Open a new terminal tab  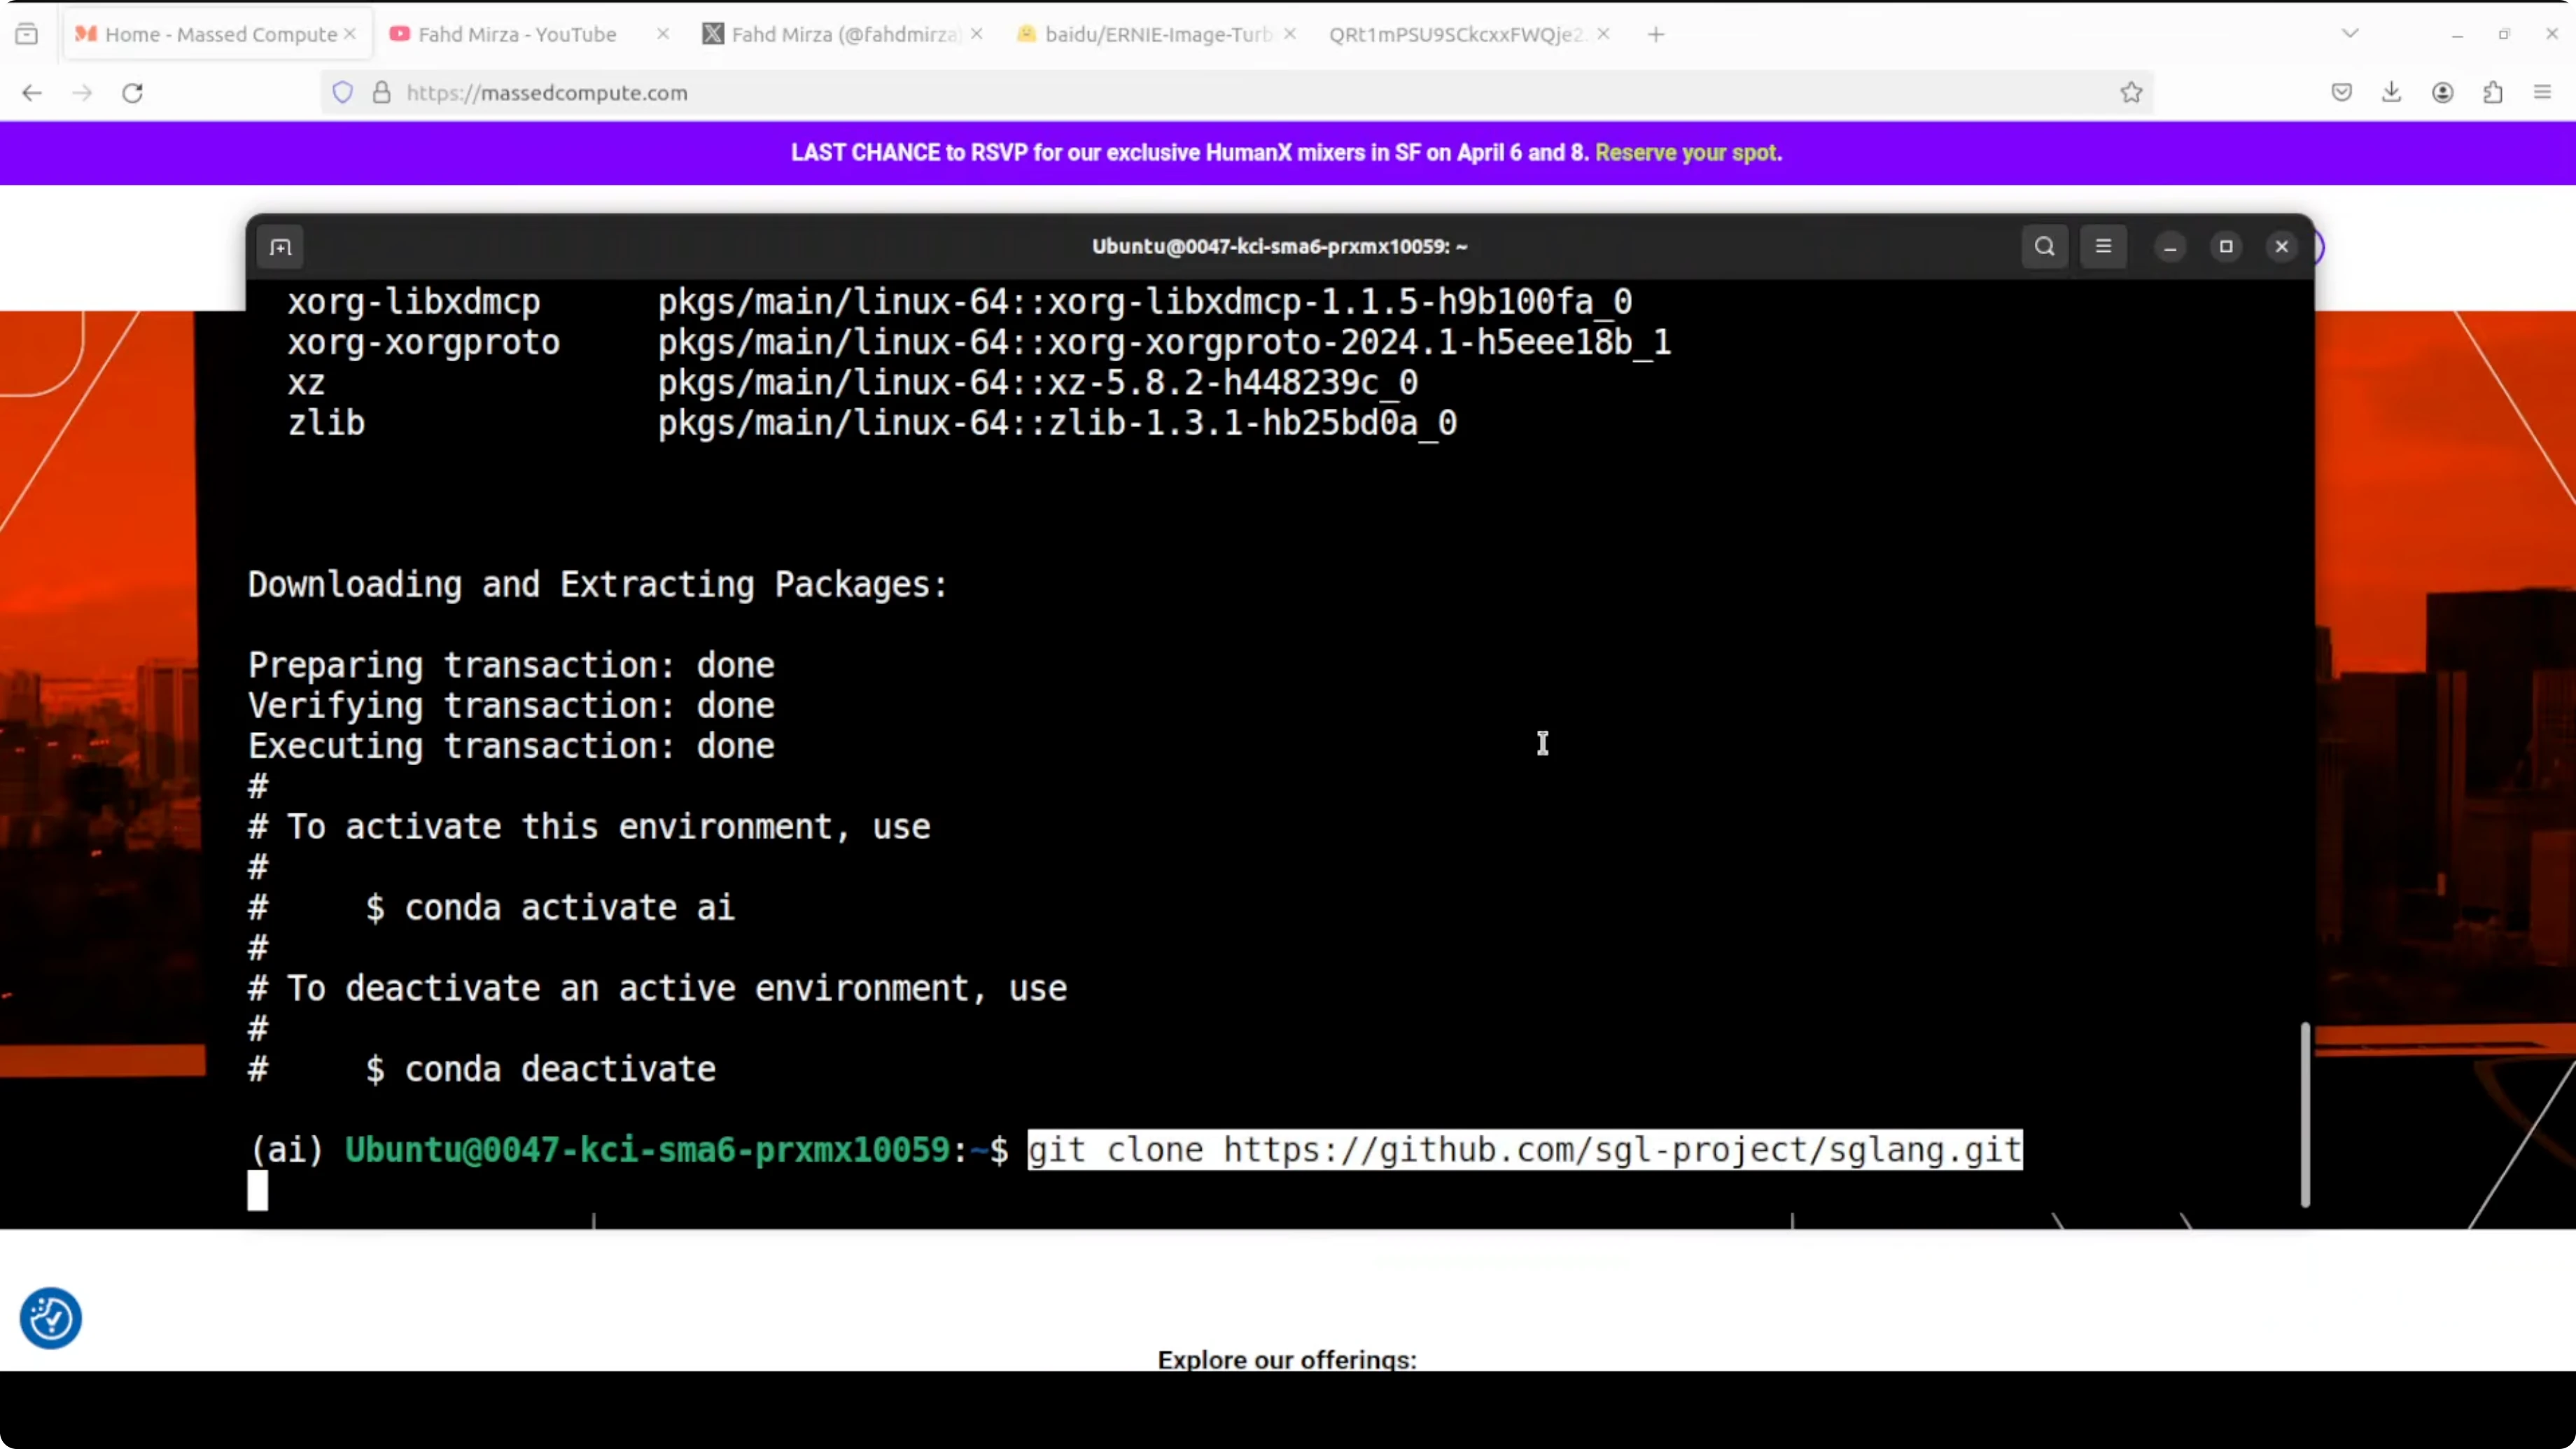coord(280,247)
